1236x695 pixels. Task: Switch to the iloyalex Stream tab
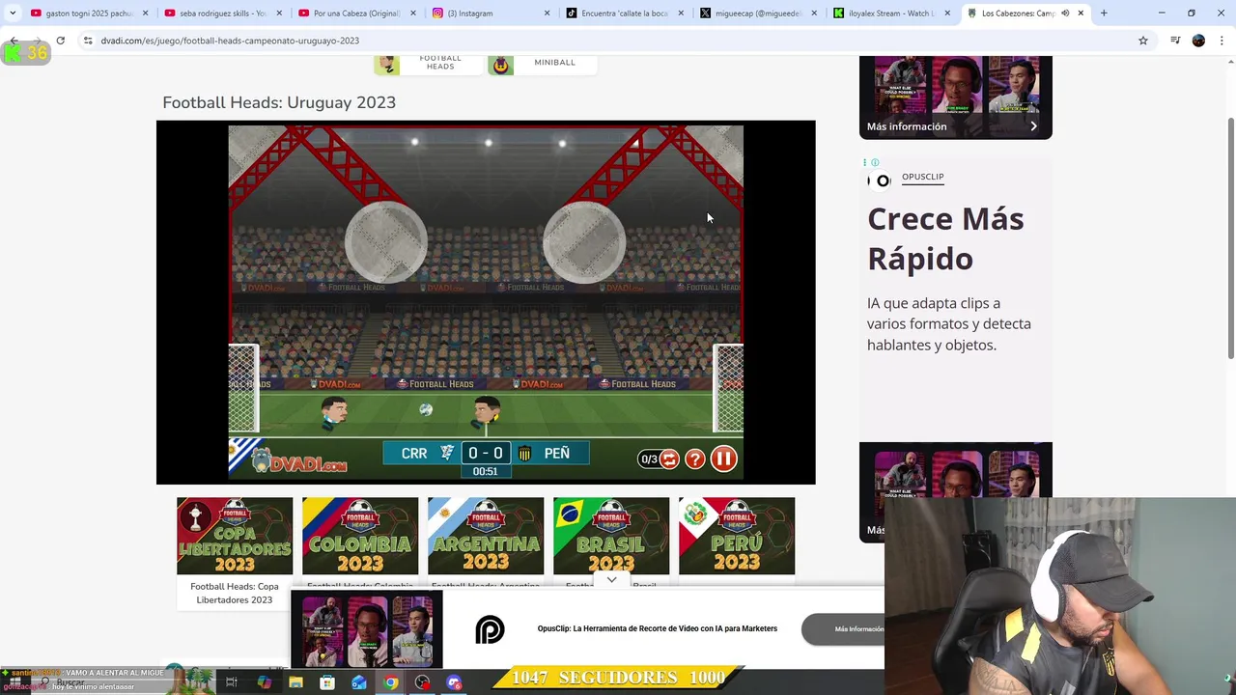890,14
